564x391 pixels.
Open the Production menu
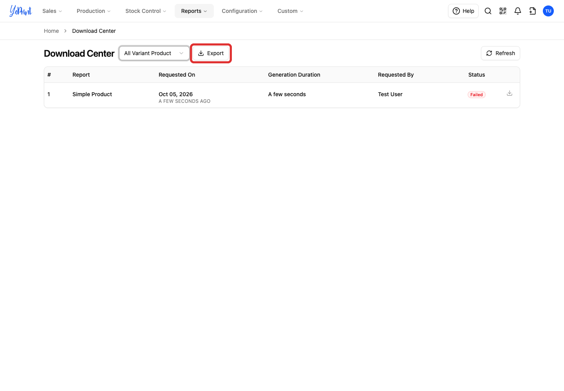click(x=94, y=11)
